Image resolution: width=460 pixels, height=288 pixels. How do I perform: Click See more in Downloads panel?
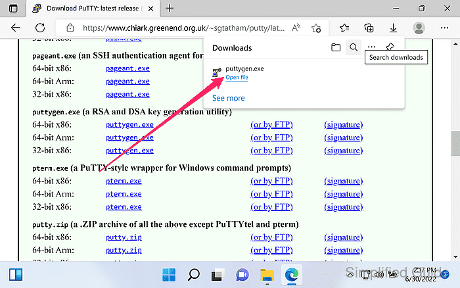click(228, 98)
